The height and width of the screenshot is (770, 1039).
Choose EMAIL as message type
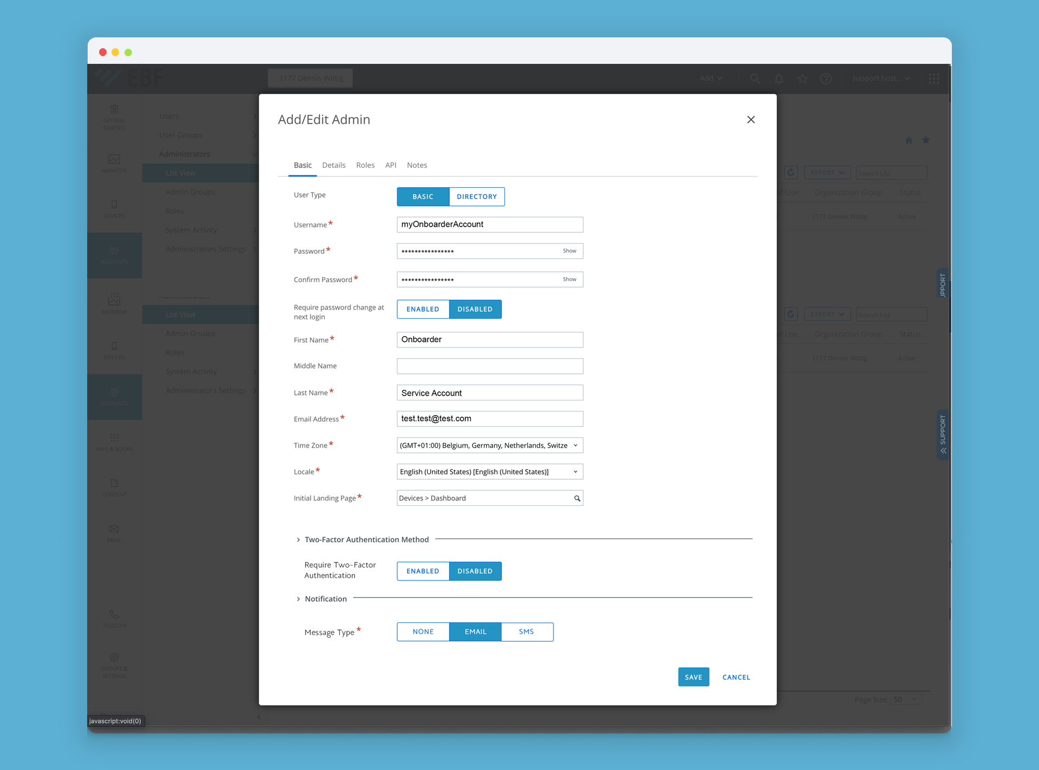pyautogui.click(x=475, y=631)
